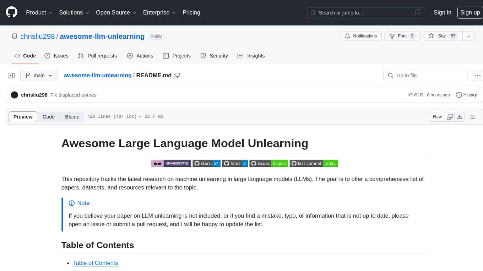
Task: Fork the repository
Action: click(x=403, y=36)
